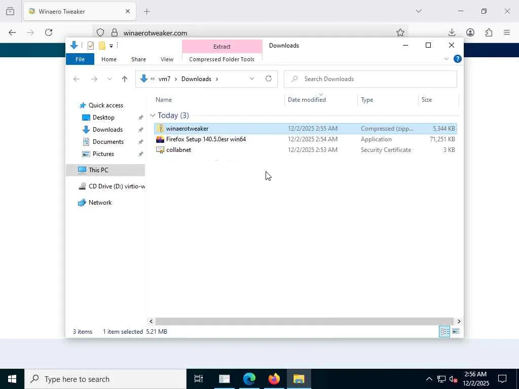Bookmark the page with Firefox star icon
The width and height of the screenshot is (519, 389).
[x=400, y=32]
